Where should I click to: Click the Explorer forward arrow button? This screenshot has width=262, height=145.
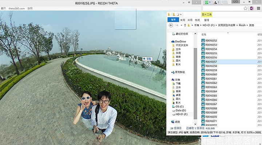[177, 25]
